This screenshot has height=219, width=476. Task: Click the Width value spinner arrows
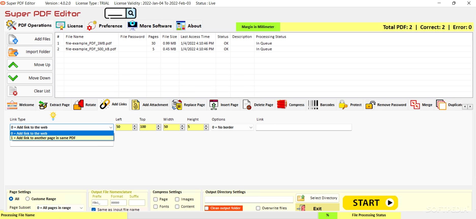point(182,127)
